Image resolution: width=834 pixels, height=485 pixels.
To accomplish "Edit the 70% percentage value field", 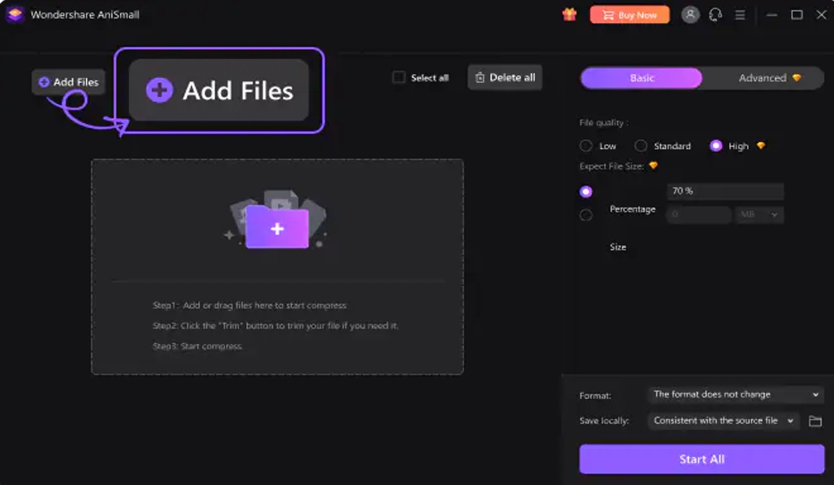I will pyautogui.click(x=725, y=191).
